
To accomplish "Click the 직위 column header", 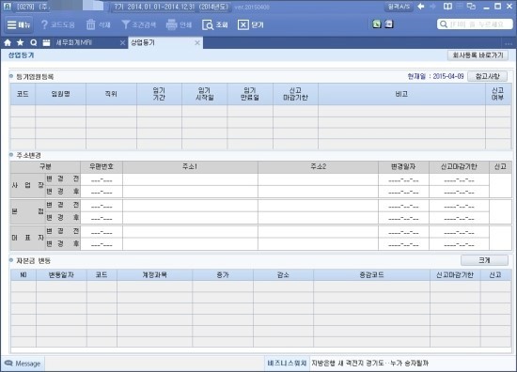I will coord(111,94).
